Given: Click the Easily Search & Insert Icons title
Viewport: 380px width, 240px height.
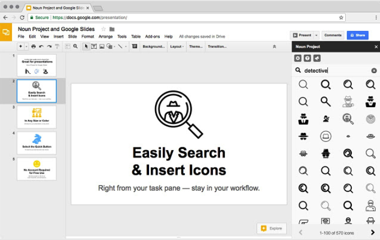Looking at the screenshot, I should (x=179, y=161).
